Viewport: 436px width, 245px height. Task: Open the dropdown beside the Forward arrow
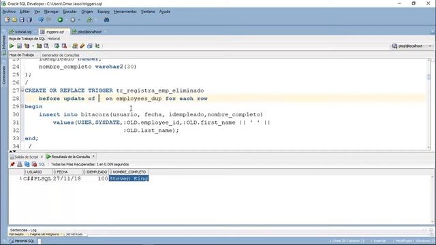point(79,20)
